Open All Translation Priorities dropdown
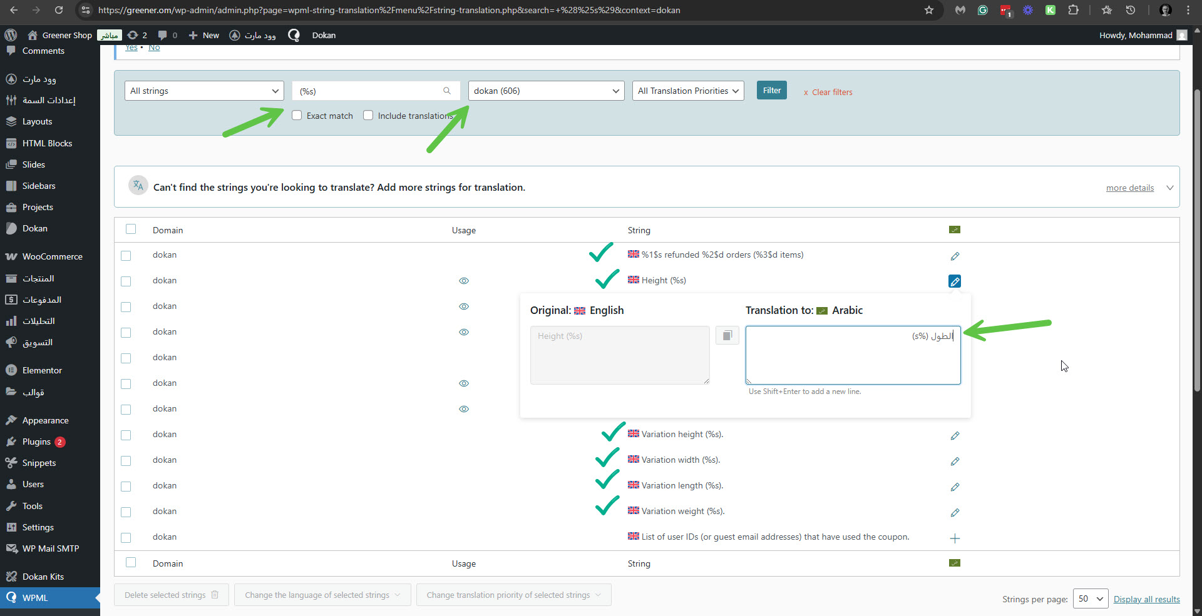 [688, 91]
